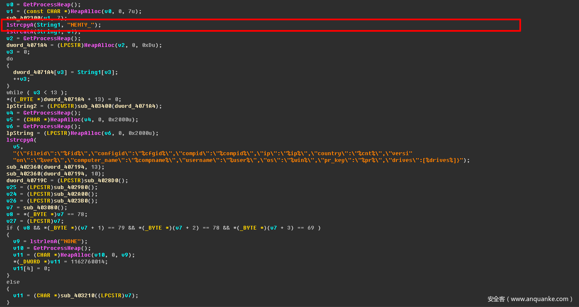Select the "NONE" string argument
This screenshot has width=579, height=307.
(x=70, y=241)
